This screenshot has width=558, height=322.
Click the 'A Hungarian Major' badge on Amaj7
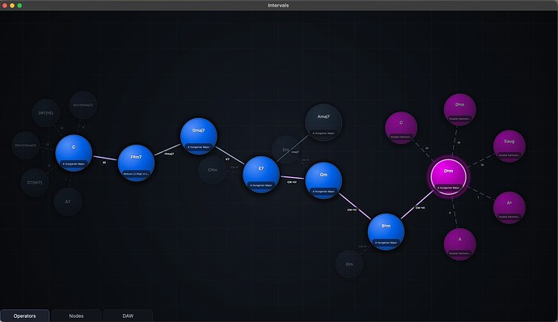[323, 133]
